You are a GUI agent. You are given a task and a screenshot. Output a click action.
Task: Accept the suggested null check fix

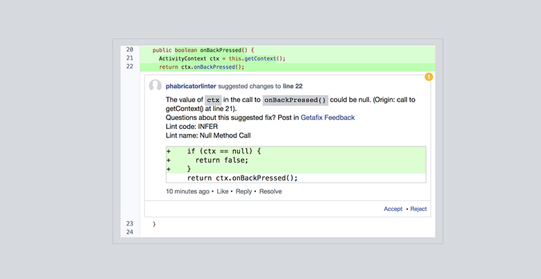pyautogui.click(x=393, y=209)
